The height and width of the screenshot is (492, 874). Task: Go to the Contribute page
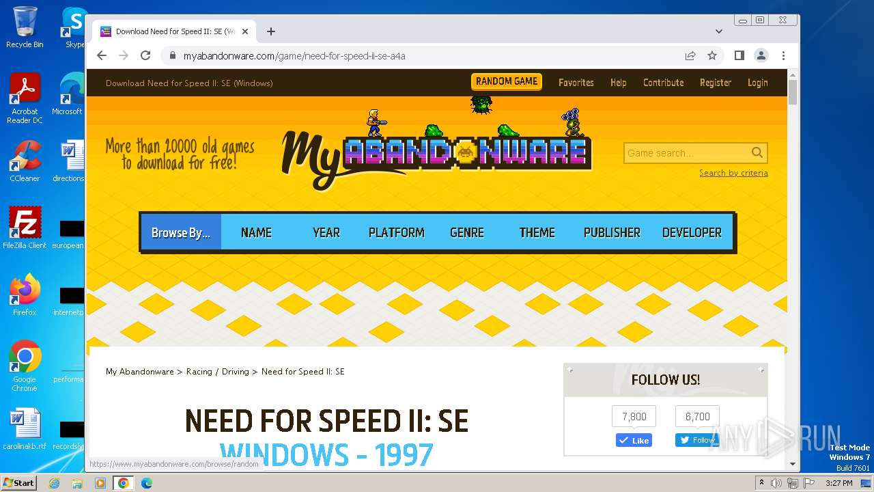[663, 83]
